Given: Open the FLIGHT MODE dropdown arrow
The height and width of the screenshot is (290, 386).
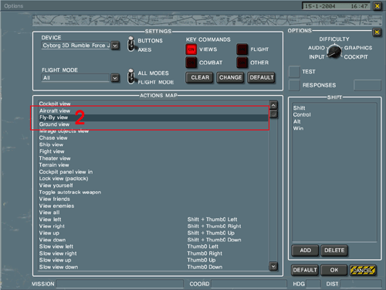Looking at the screenshot, I should (x=115, y=78).
